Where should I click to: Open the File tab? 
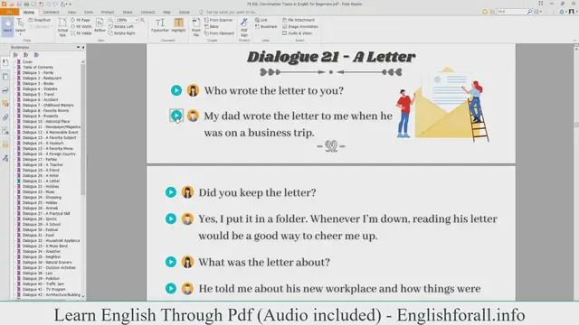coord(9,12)
